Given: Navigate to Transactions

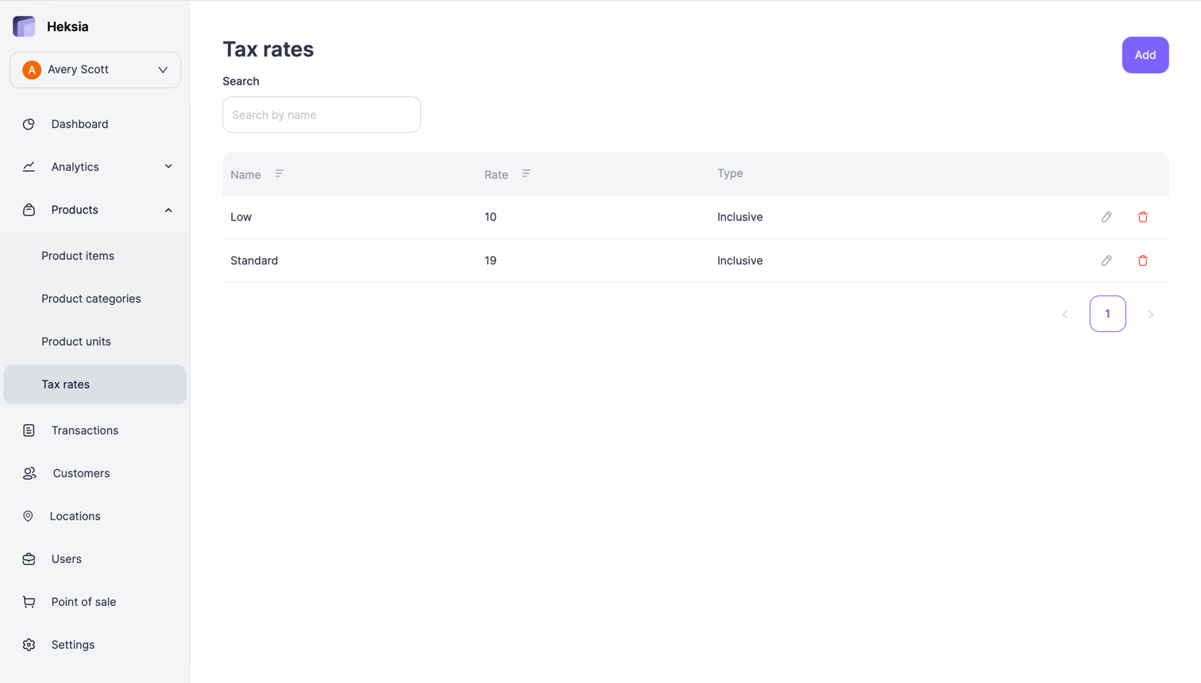Looking at the screenshot, I should [x=84, y=430].
